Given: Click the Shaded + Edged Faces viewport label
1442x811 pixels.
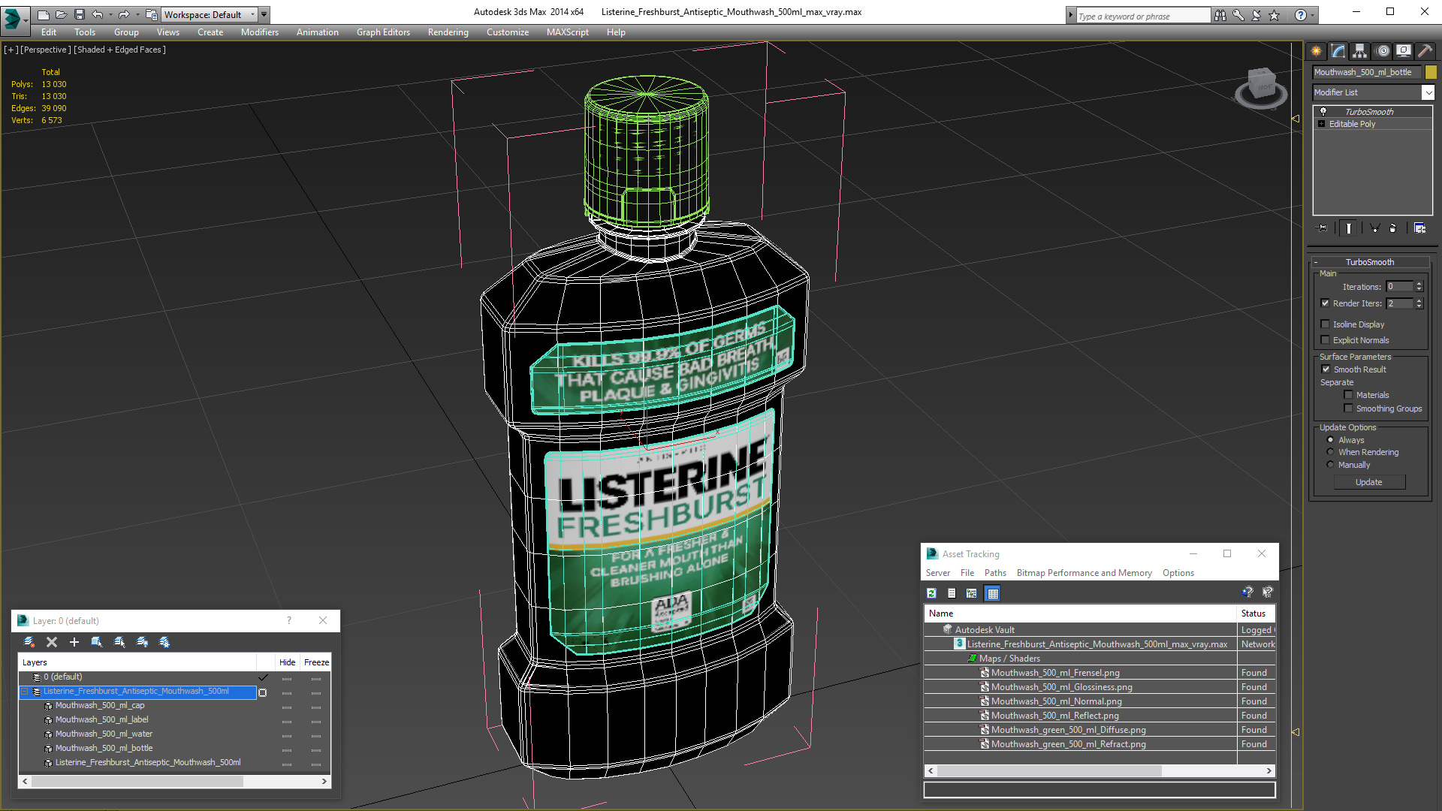Looking at the screenshot, I should 119,50.
